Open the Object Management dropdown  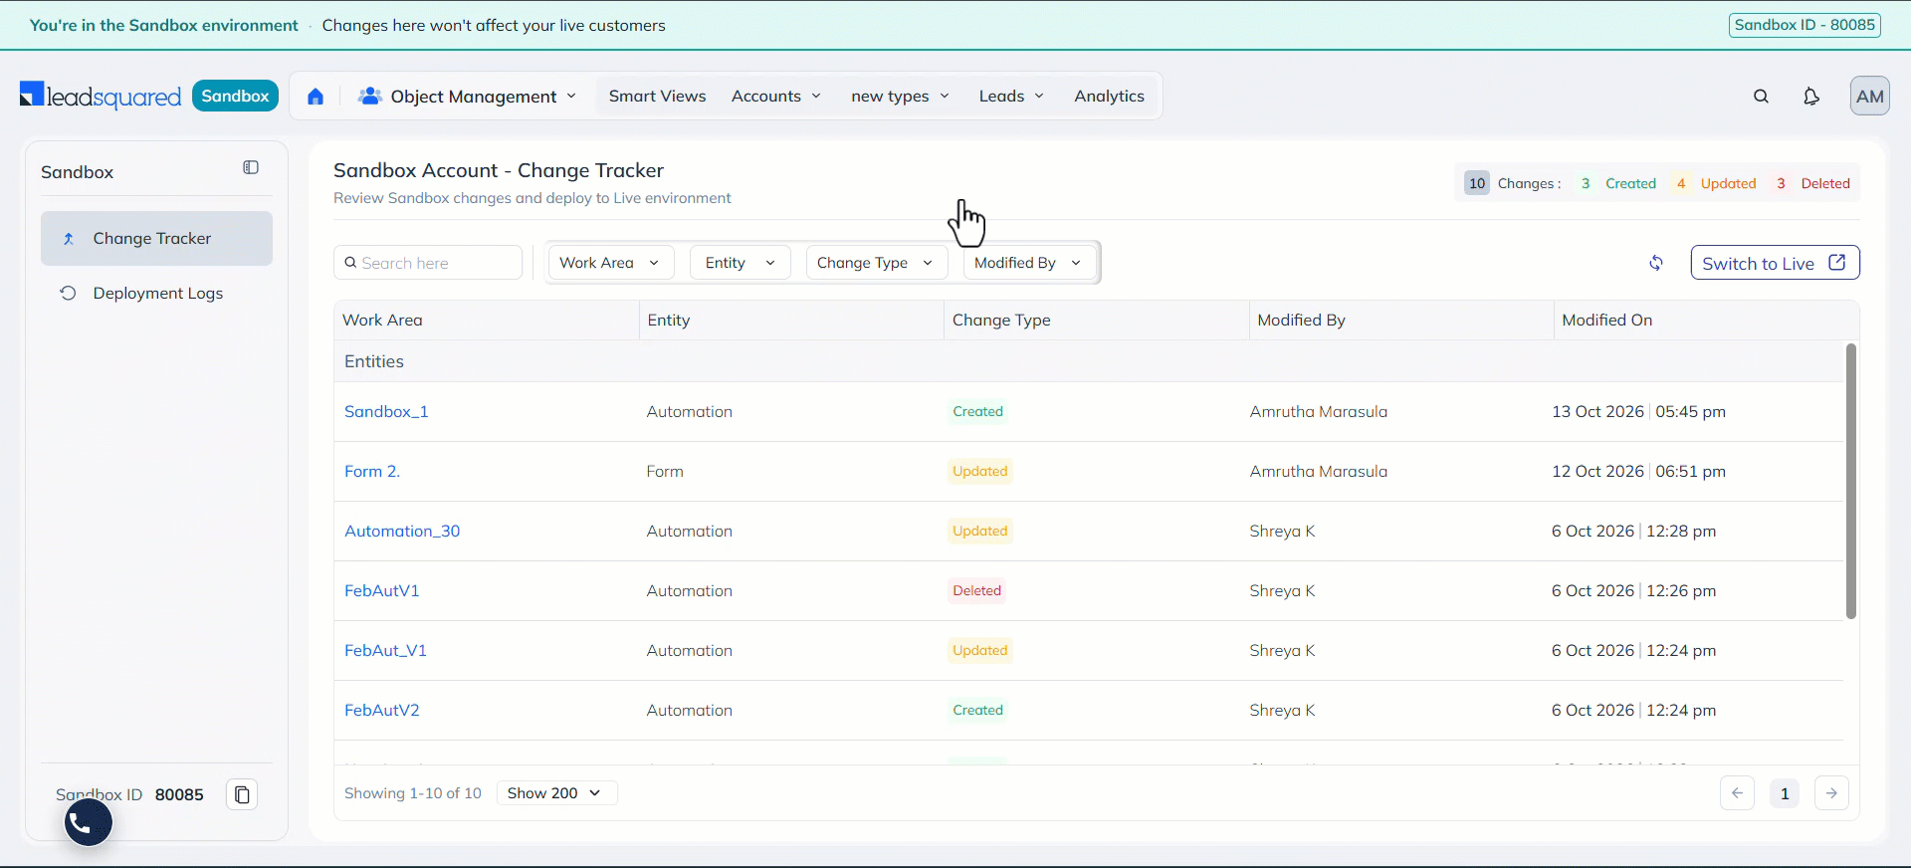468,97
